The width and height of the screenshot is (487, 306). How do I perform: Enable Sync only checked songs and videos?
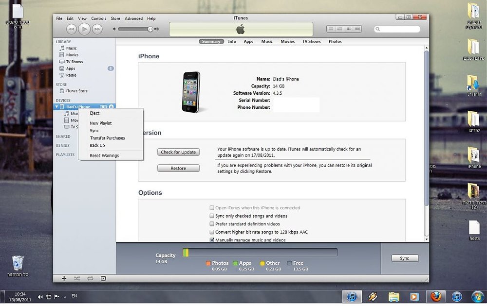point(212,216)
